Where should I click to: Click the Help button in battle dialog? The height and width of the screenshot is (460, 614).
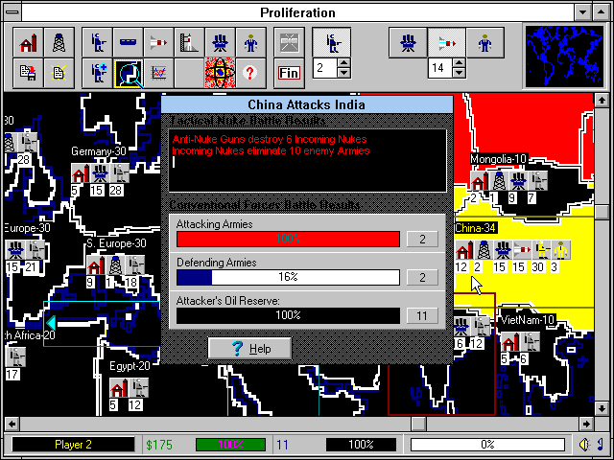(x=249, y=348)
